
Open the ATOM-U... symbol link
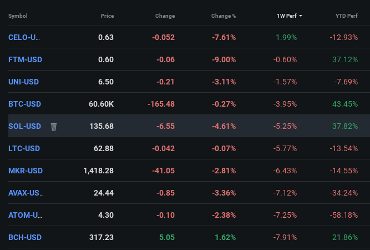[x=26, y=215]
